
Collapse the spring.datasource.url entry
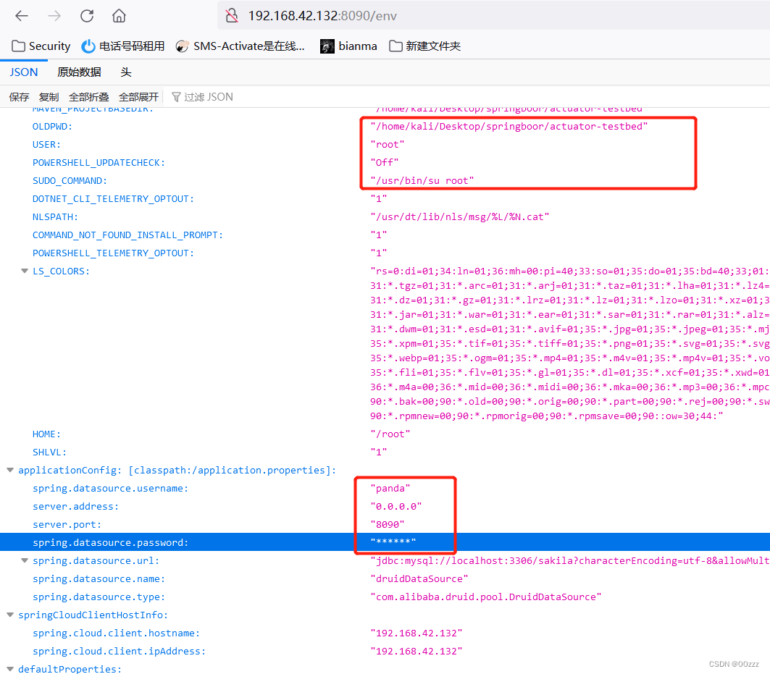(25, 560)
